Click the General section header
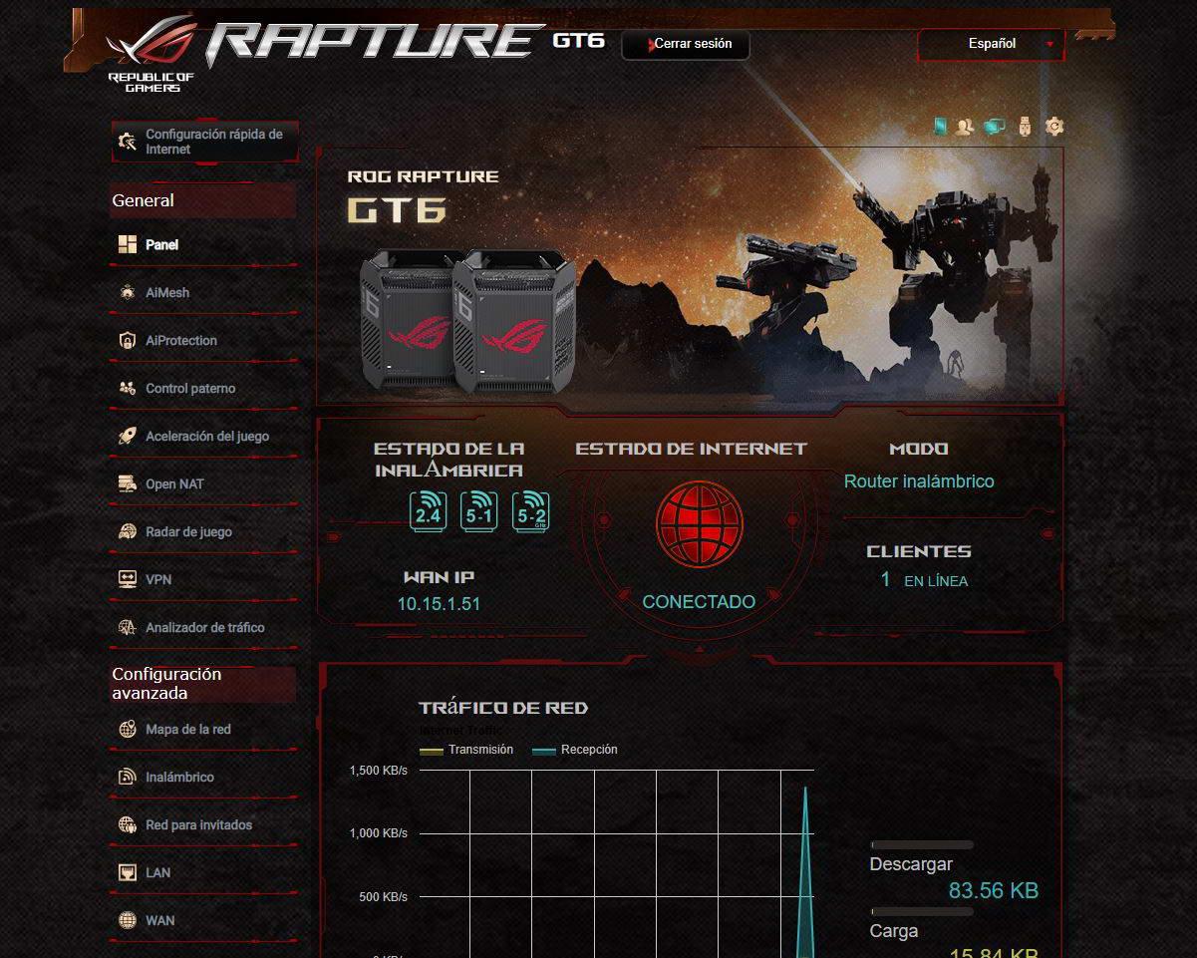This screenshot has height=958, width=1197. click(x=203, y=200)
